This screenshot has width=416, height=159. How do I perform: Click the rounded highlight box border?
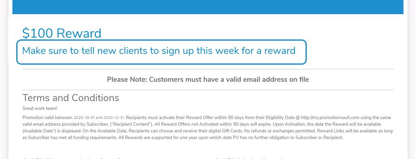tap(161, 40)
